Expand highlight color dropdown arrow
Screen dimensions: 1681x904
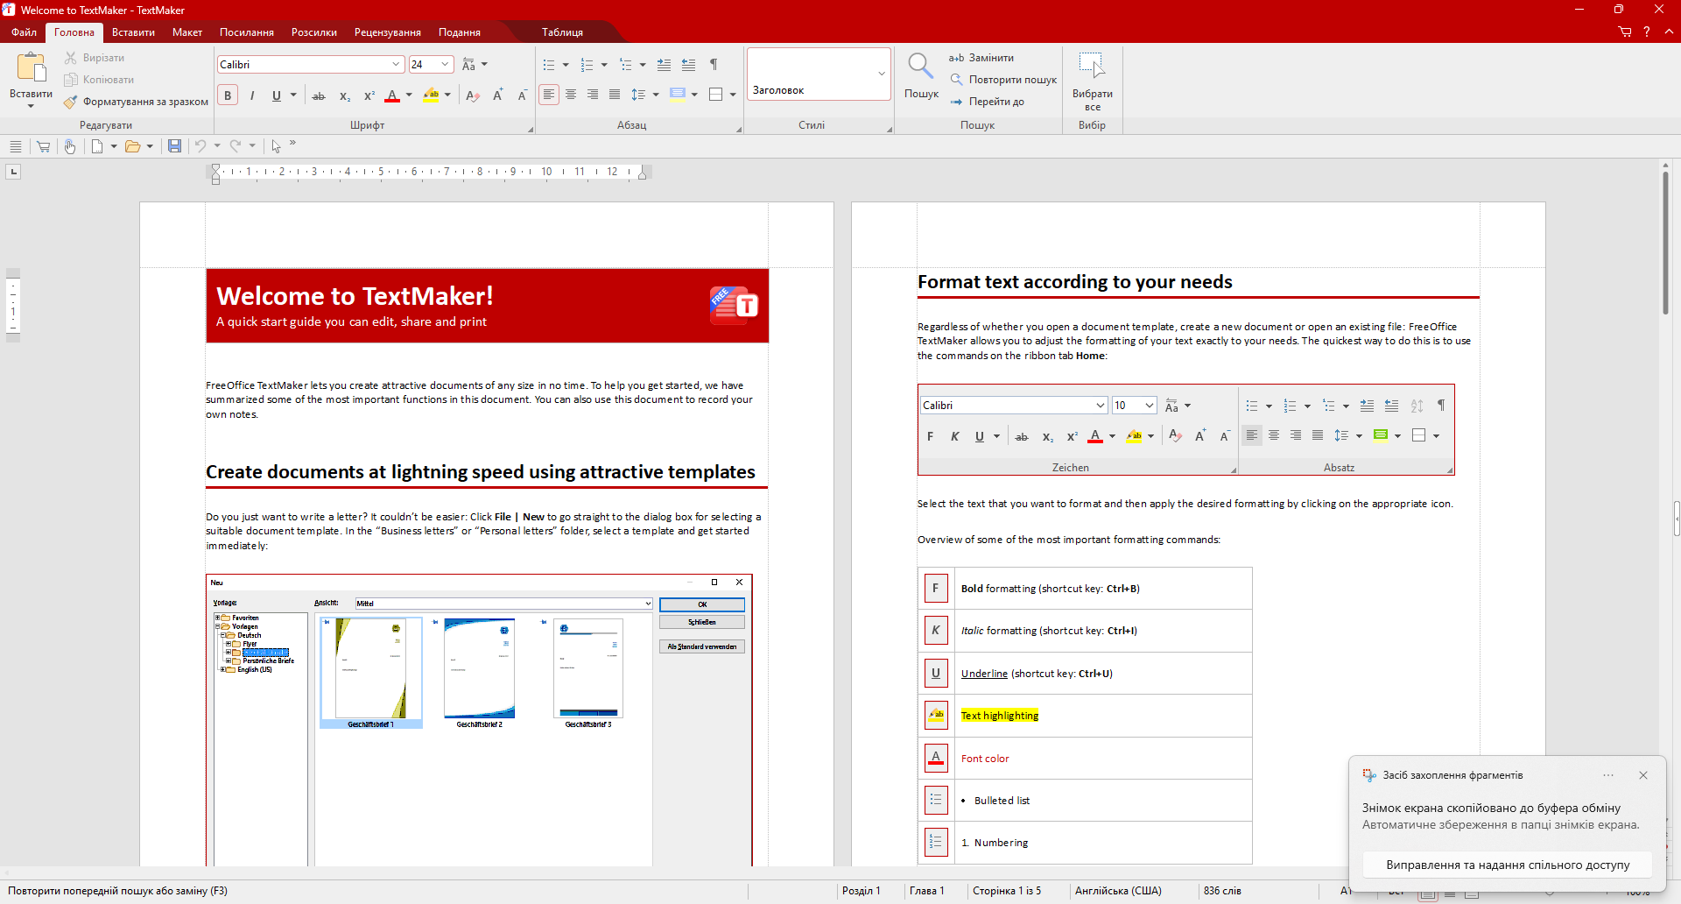click(447, 95)
